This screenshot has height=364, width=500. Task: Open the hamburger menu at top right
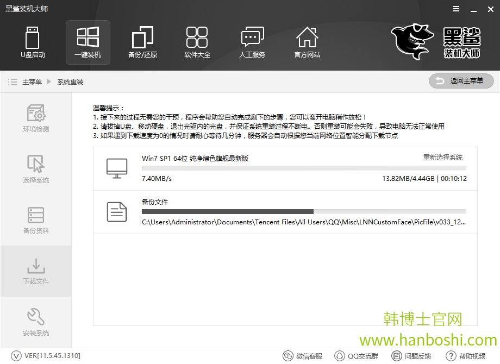[x=455, y=9]
